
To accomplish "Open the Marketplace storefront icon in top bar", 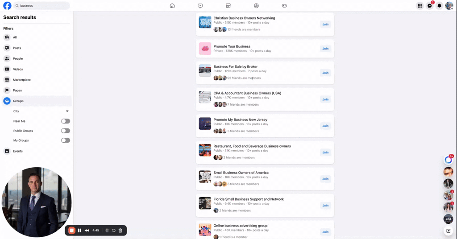I will [x=228, y=5].
